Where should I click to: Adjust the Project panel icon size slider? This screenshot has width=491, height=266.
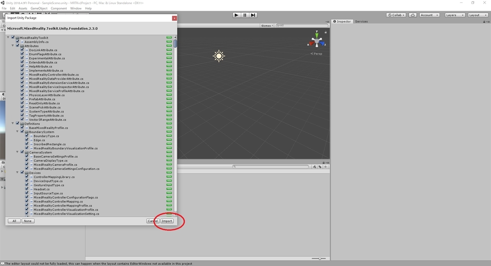tap(319, 259)
